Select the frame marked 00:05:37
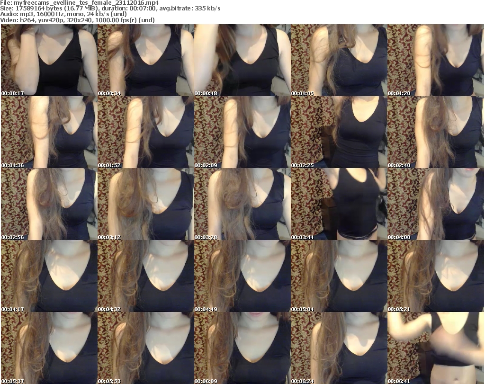Screen dimensions: 485x384 pyautogui.click(x=49, y=348)
